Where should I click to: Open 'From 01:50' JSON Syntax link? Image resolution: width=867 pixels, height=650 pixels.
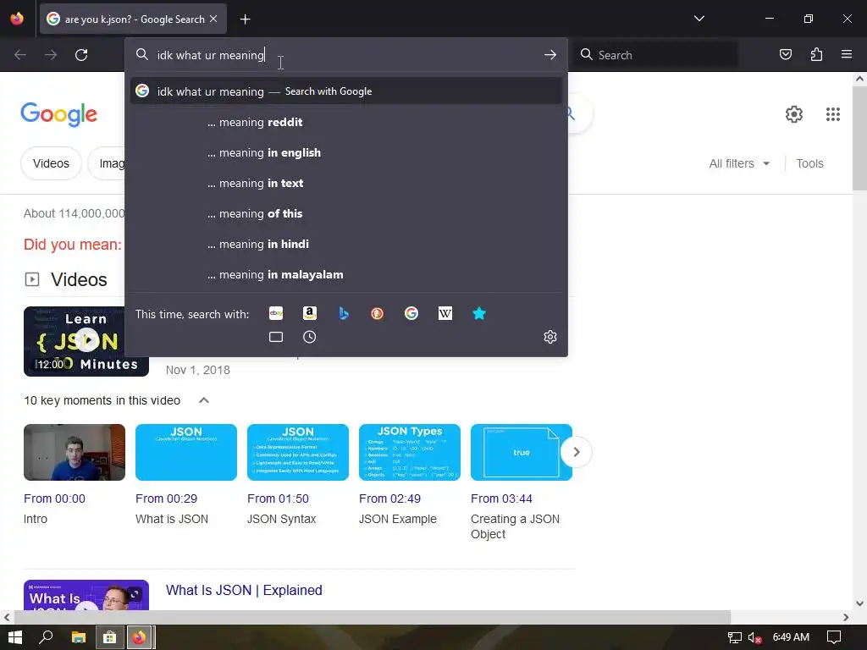pyautogui.click(x=278, y=499)
